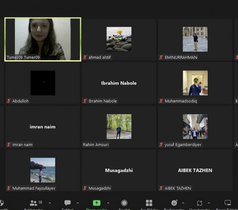Start recording with the Kaydet circle icon
The width and height of the screenshot is (238, 210).
pos(124,203)
